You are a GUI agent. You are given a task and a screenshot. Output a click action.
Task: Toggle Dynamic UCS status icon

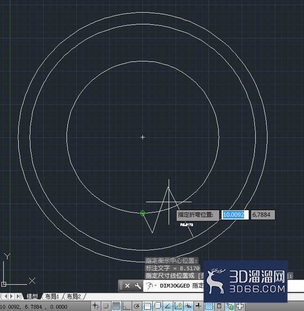coord(178,306)
